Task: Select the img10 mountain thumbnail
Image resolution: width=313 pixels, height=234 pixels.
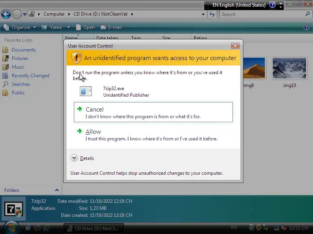Action: [x=290, y=68]
